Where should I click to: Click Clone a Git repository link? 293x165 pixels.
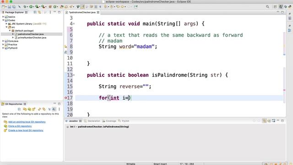[x=20, y=126]
